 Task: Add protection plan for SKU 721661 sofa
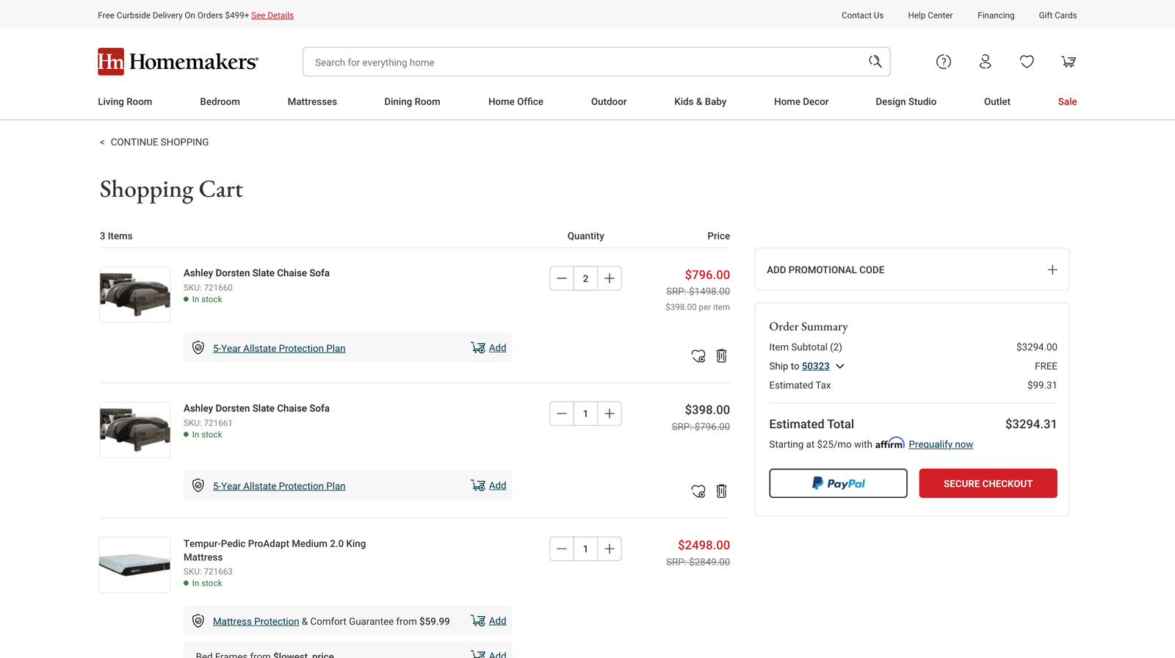pyautogui.click(x=488, y=485)
